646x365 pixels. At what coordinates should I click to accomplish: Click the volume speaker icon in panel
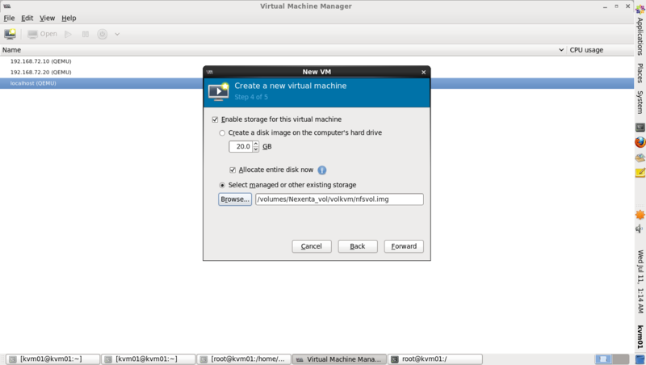[640, 229]
